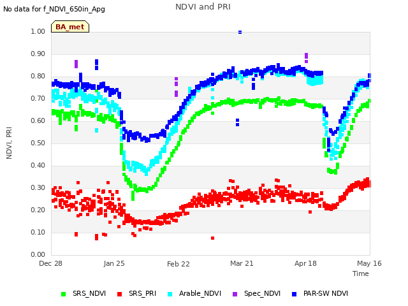Click the 0.20 y-axis tick label
This screenshot has width=408, height=306.
(x=38, y=210)
